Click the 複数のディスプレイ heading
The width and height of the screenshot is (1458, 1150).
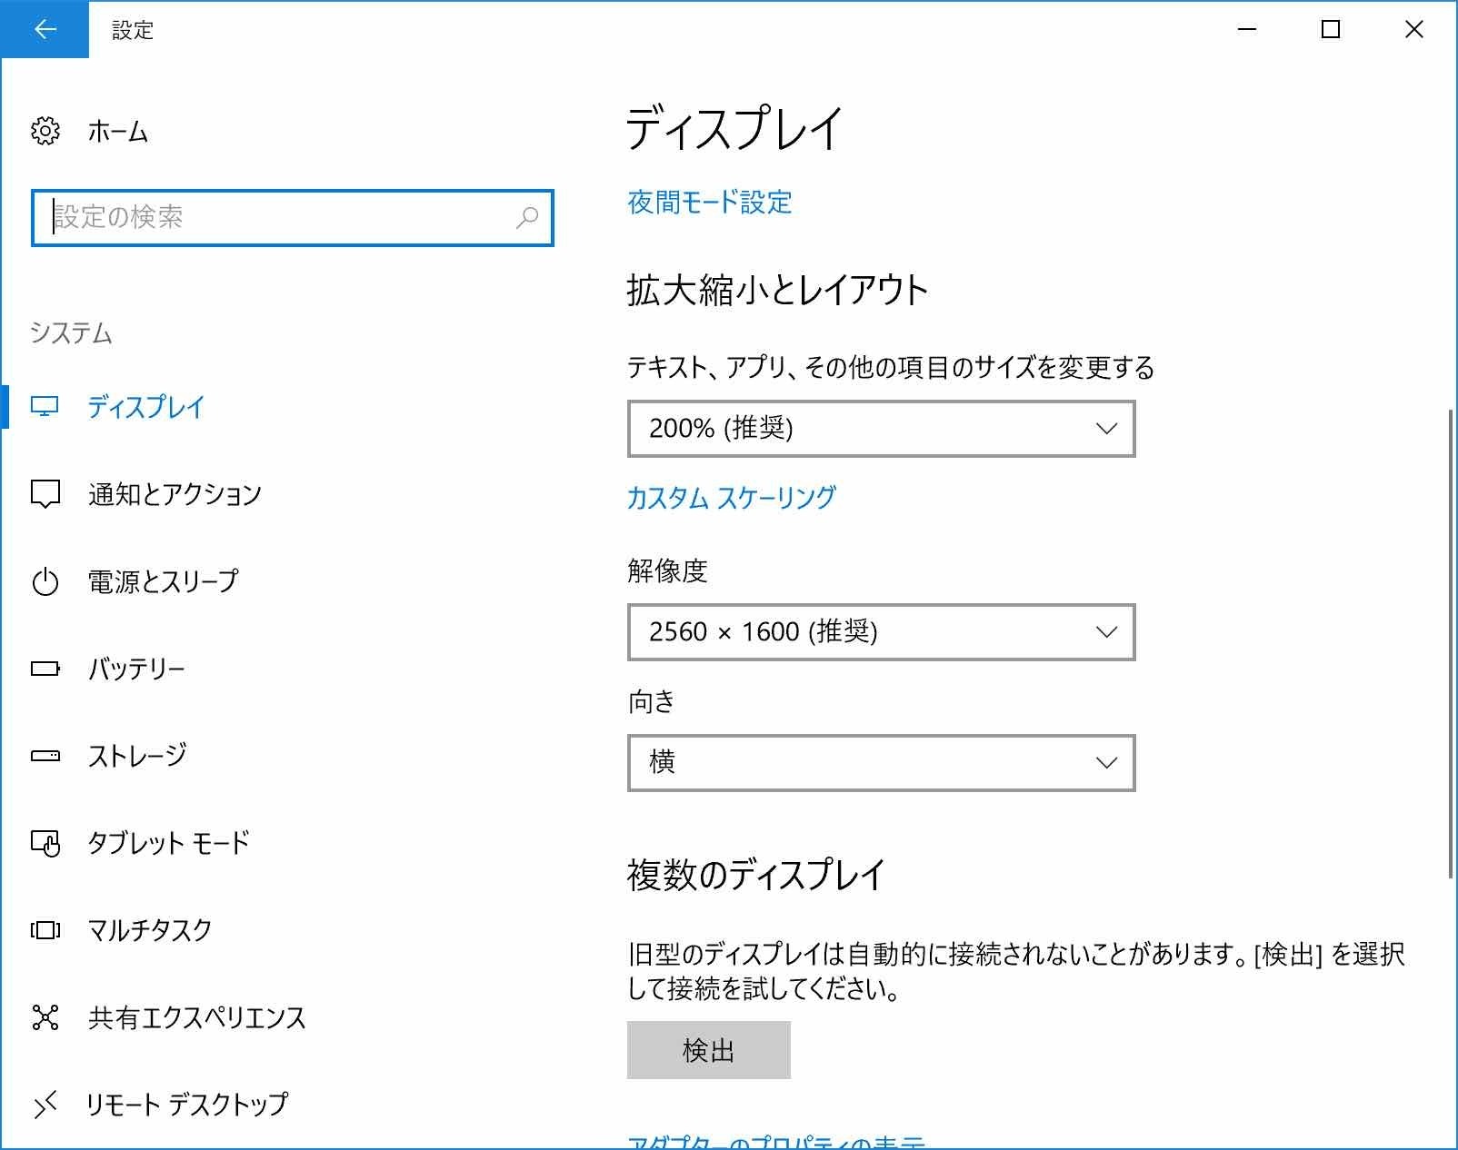pyautogui.click(x=755, y=875)
